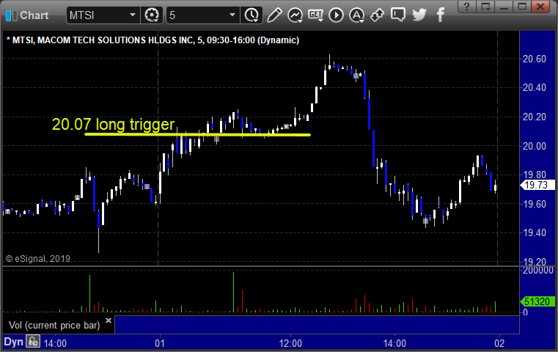
Task: Close the chart with red X
Action: (x=540, y=7)
